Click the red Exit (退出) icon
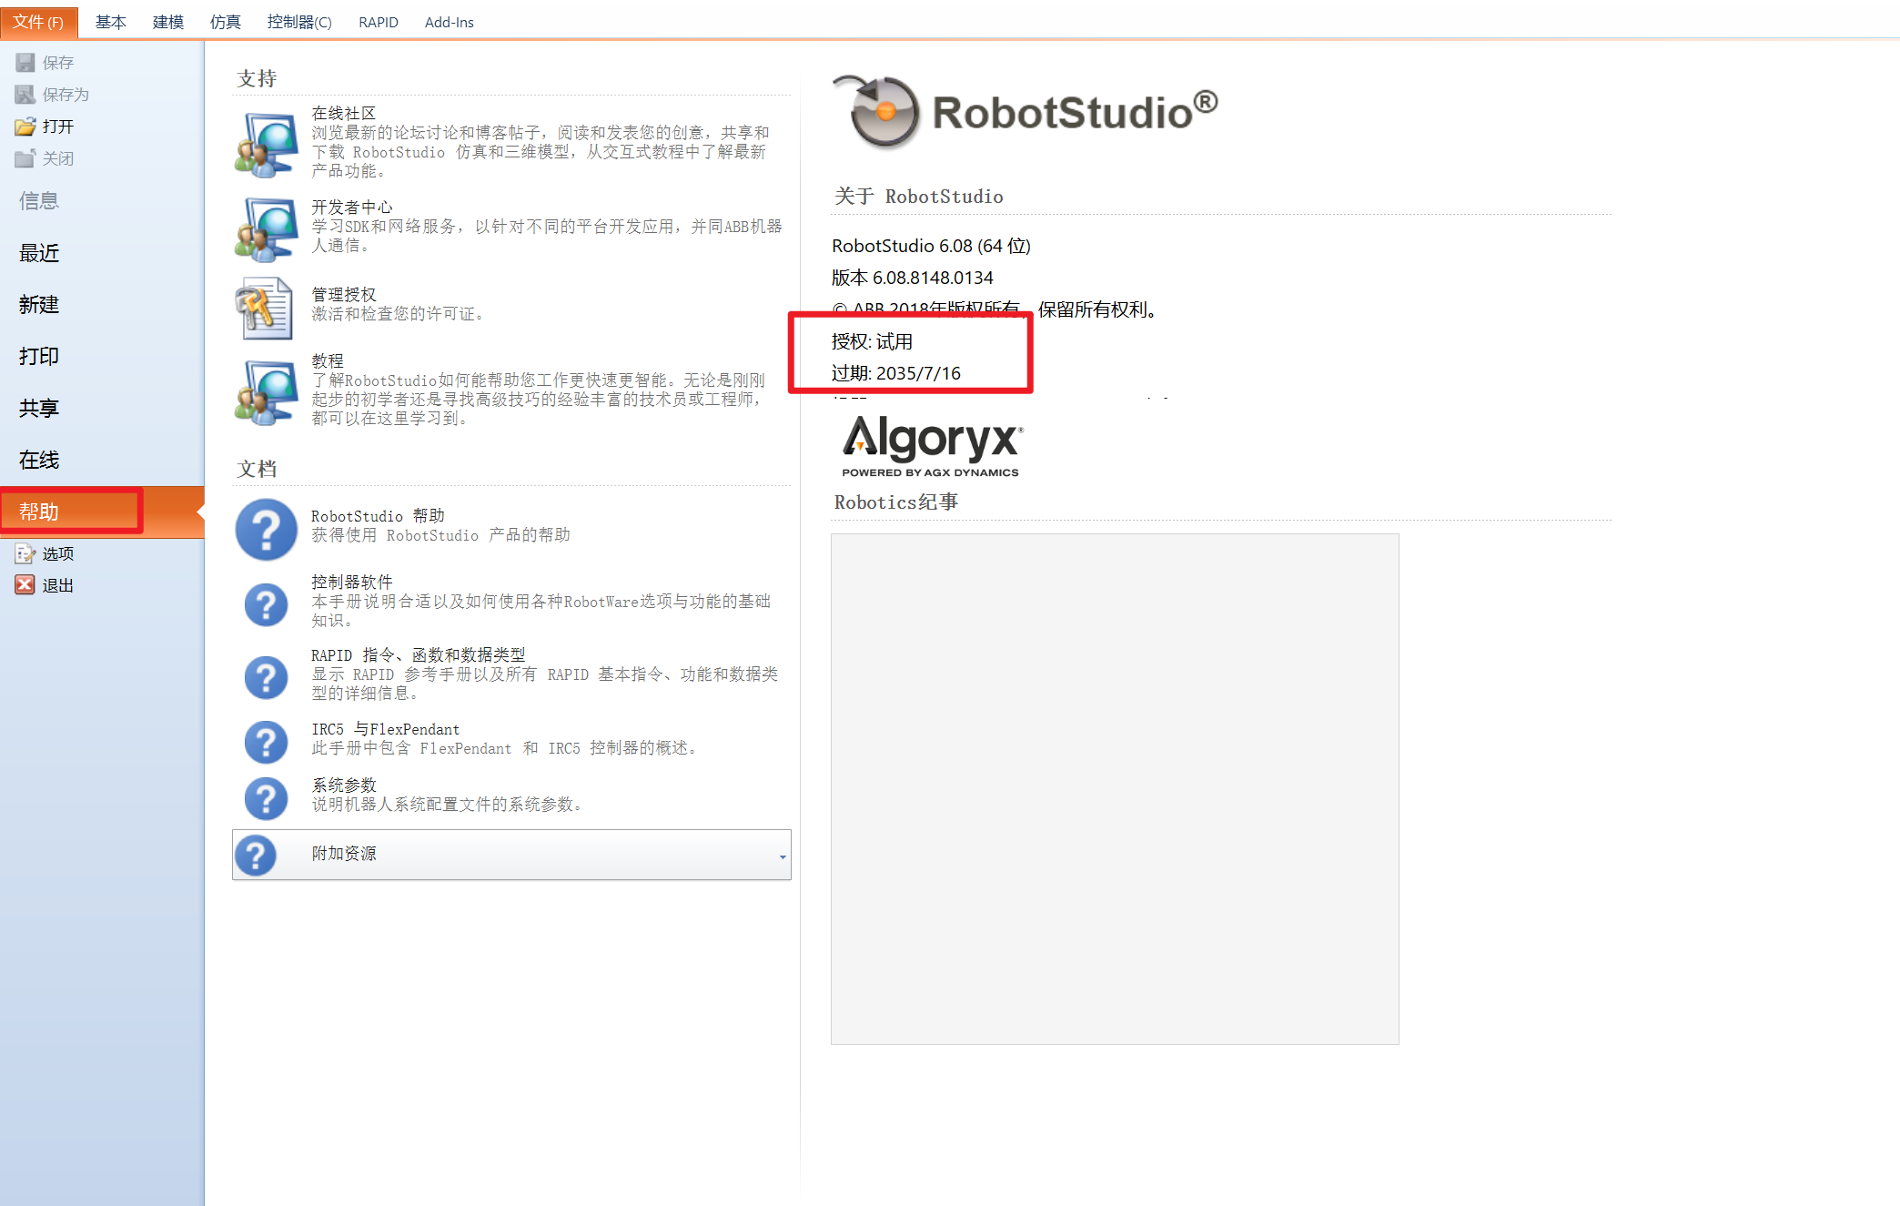Viewport: 1900px width, 1206px height. tap(25, 585)
